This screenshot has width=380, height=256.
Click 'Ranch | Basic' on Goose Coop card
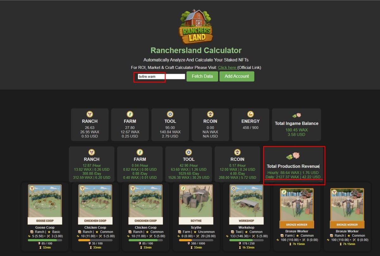(x=45, y=232)
